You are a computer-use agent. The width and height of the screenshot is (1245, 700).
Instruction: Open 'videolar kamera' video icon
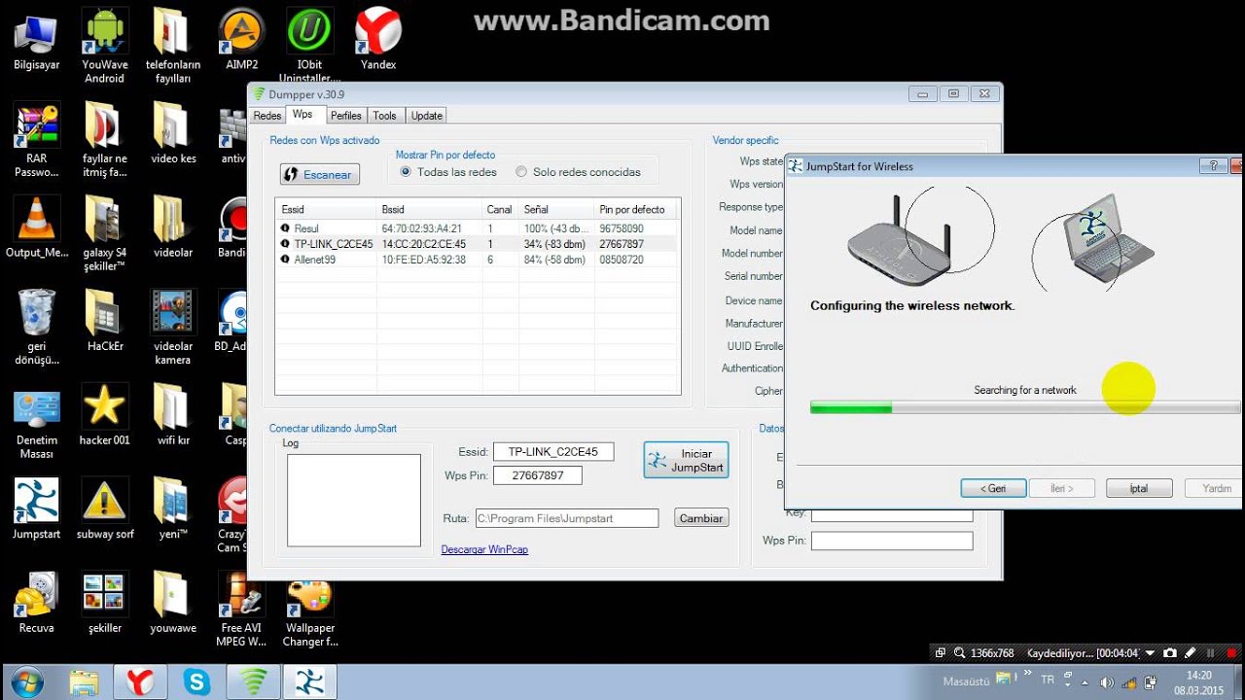click(173, 327)
